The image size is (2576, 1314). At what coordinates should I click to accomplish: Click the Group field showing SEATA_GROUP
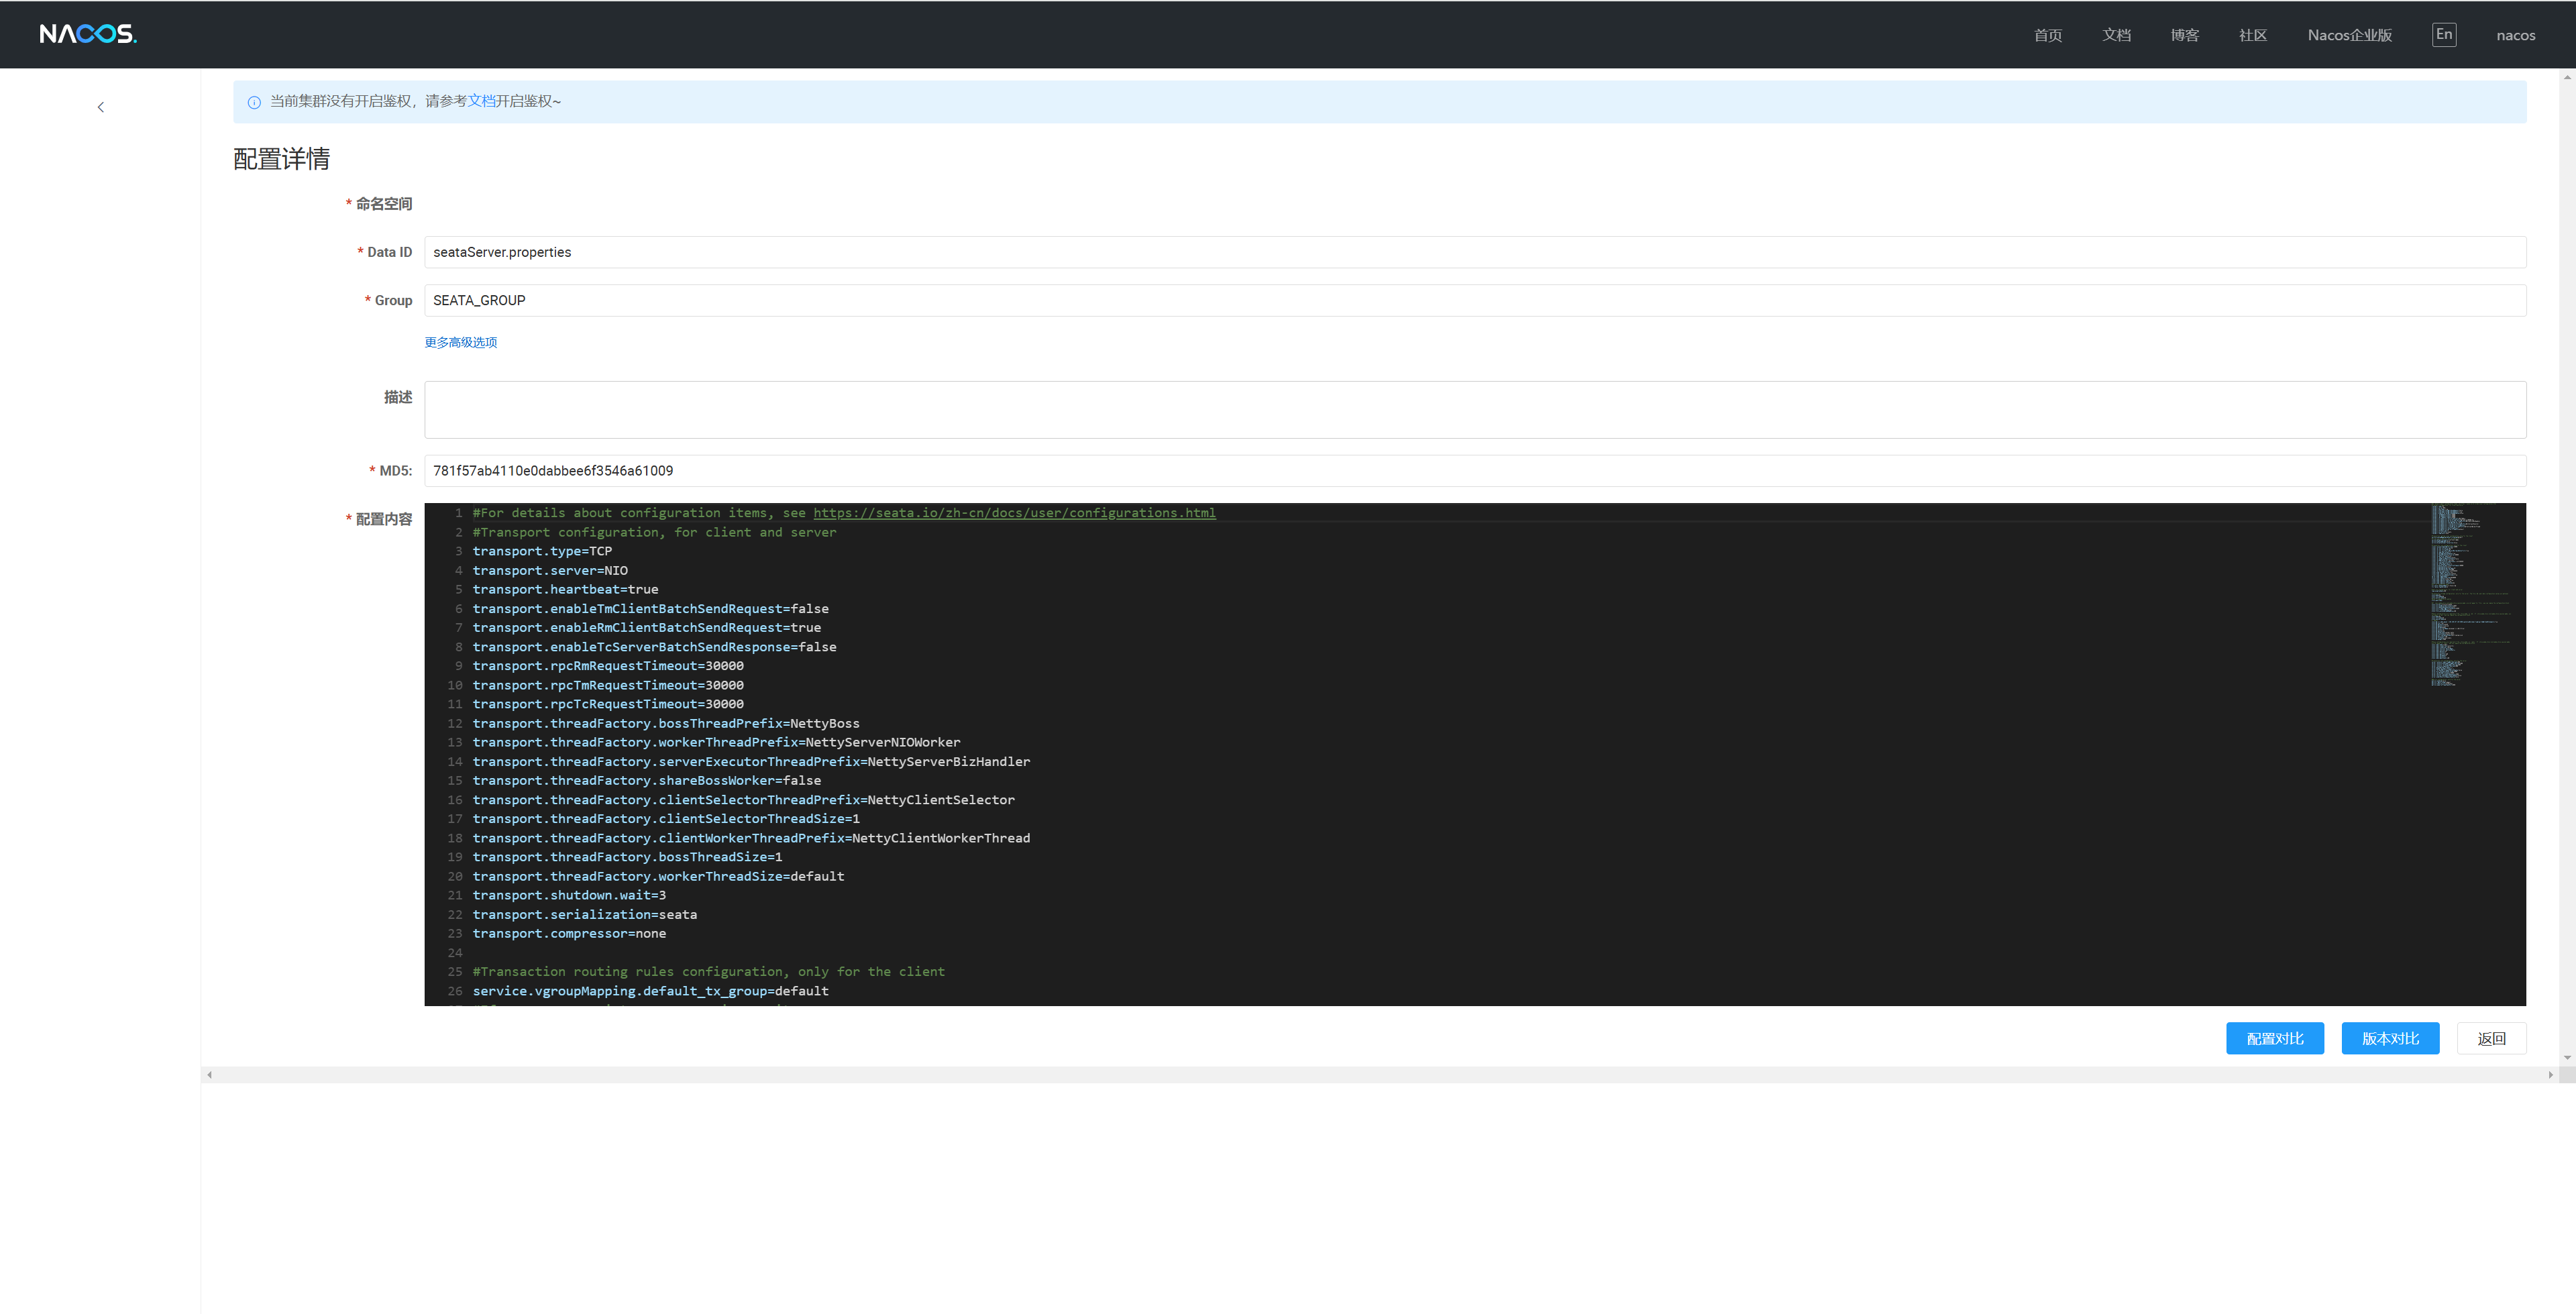point(1000,300)
